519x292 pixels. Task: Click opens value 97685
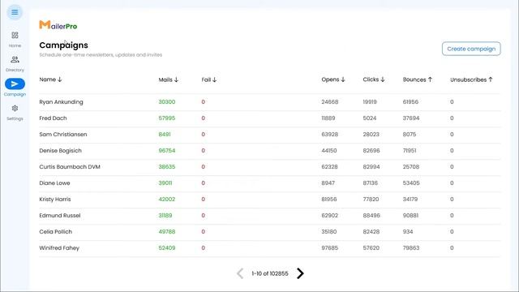pyautogui.click(x=330, y=248)
